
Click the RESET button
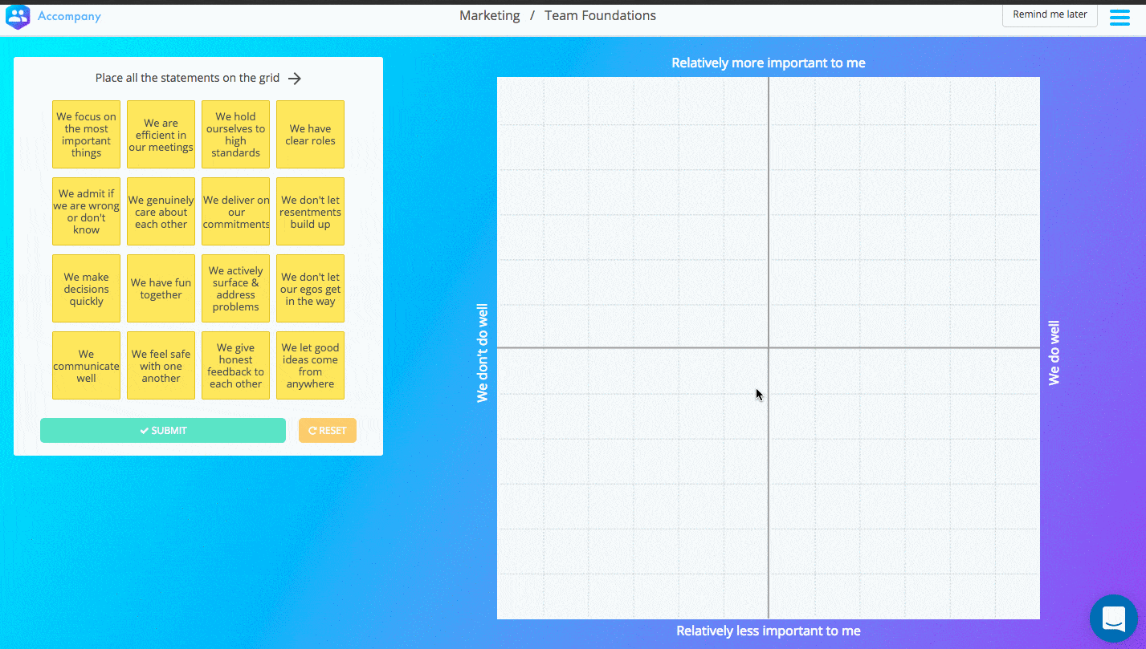(327, 430)
